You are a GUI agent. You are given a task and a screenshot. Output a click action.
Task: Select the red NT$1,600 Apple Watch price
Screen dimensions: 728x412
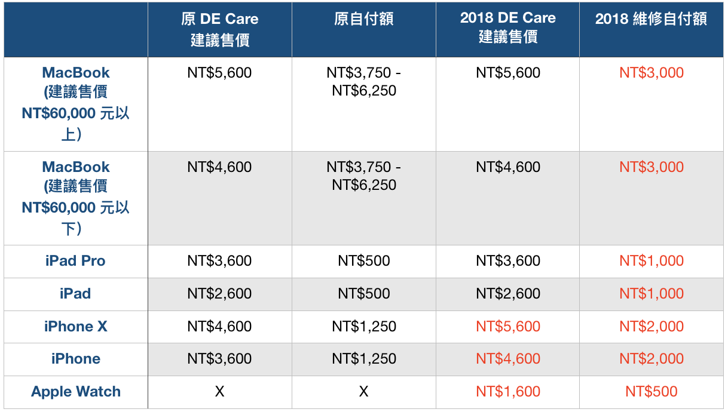508,392
